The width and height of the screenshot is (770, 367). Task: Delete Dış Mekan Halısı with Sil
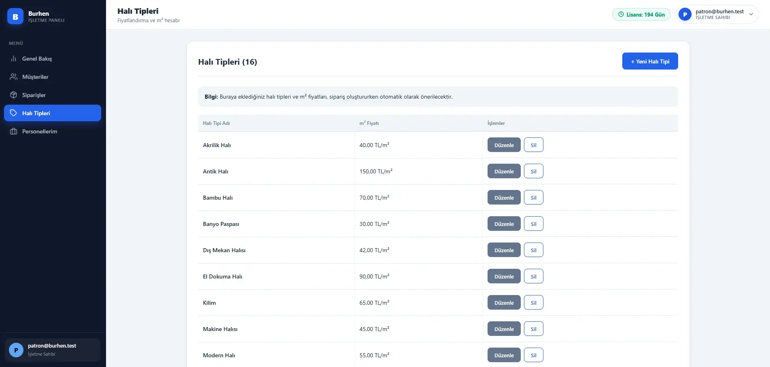[x=533, y=250]
